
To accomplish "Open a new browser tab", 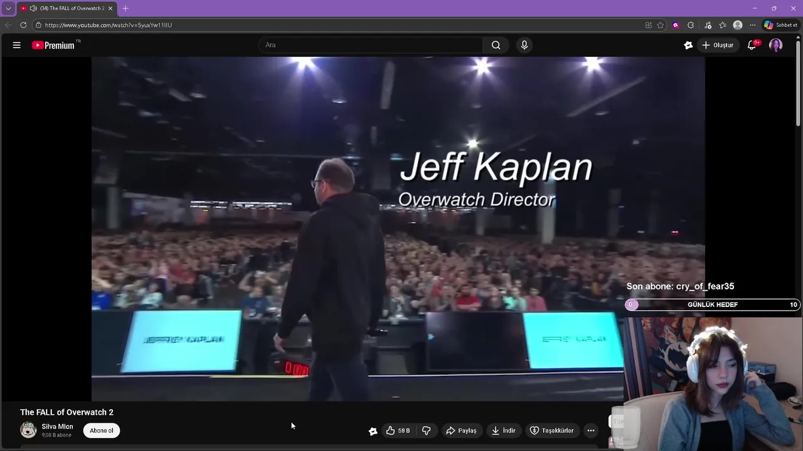I will pos(125,8).
